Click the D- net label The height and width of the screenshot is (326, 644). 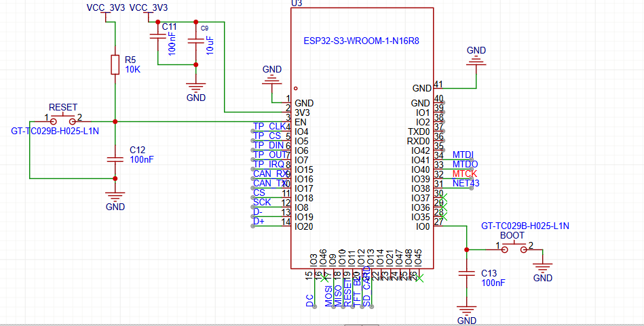tap(257, 211)
